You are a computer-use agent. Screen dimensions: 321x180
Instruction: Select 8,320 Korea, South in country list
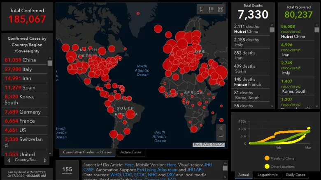[25, 100]
